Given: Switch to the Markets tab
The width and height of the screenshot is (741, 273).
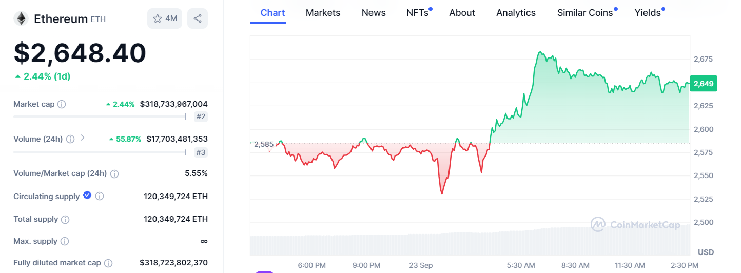Looking at the screenshot, I should click(323, 13).
